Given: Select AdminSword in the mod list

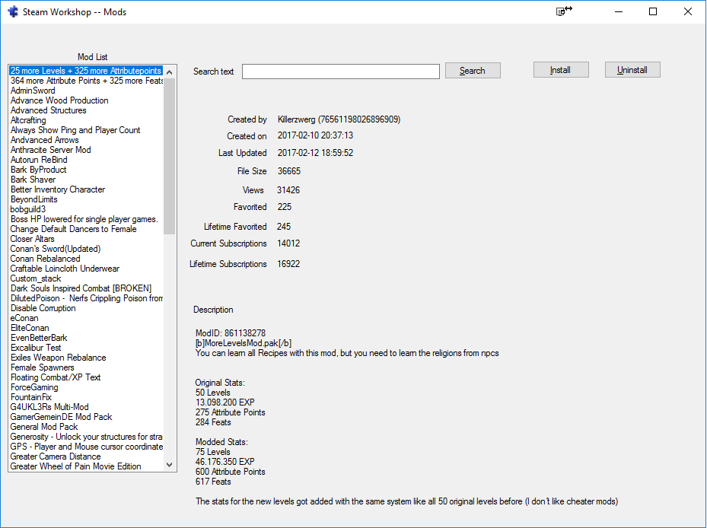Looking at the screenshot, I should [x=33, y=91].
